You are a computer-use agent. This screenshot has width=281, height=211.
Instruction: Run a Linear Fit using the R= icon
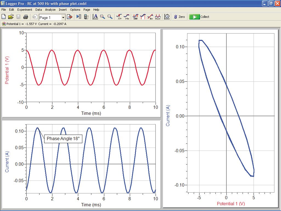pos(150,16)
